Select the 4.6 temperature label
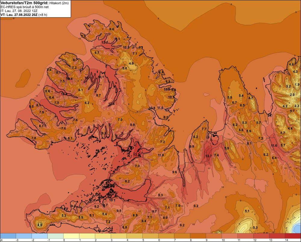Image resolution: width=301 pixels, height=242 pixels. tap(291, 64)
